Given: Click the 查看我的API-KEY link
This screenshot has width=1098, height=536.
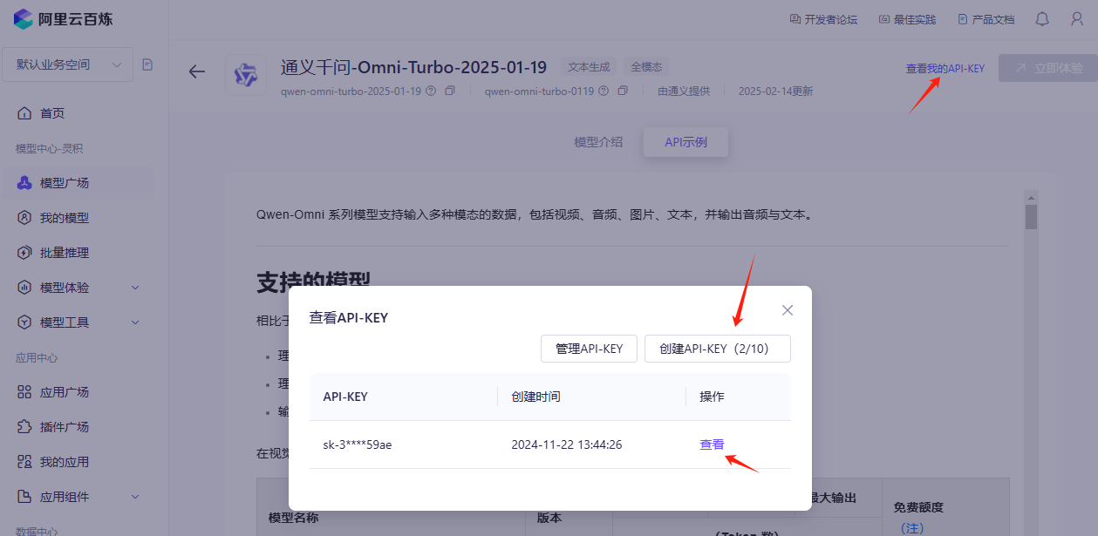Looking at the screenshot, I should 945,68.
